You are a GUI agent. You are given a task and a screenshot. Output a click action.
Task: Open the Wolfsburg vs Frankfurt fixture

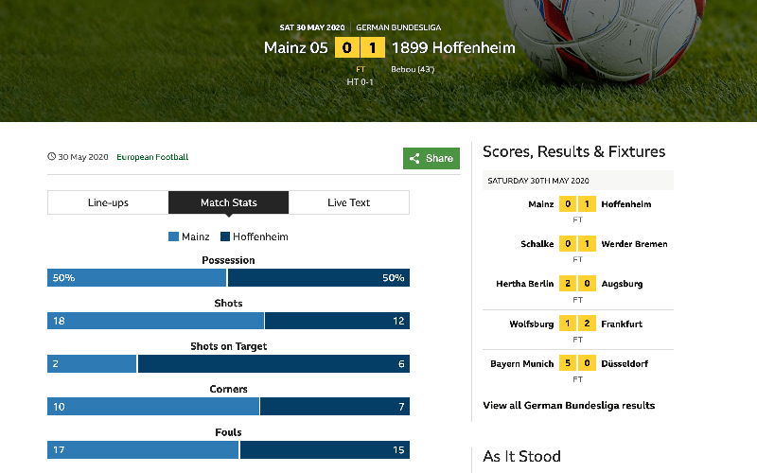click(578, 329)
